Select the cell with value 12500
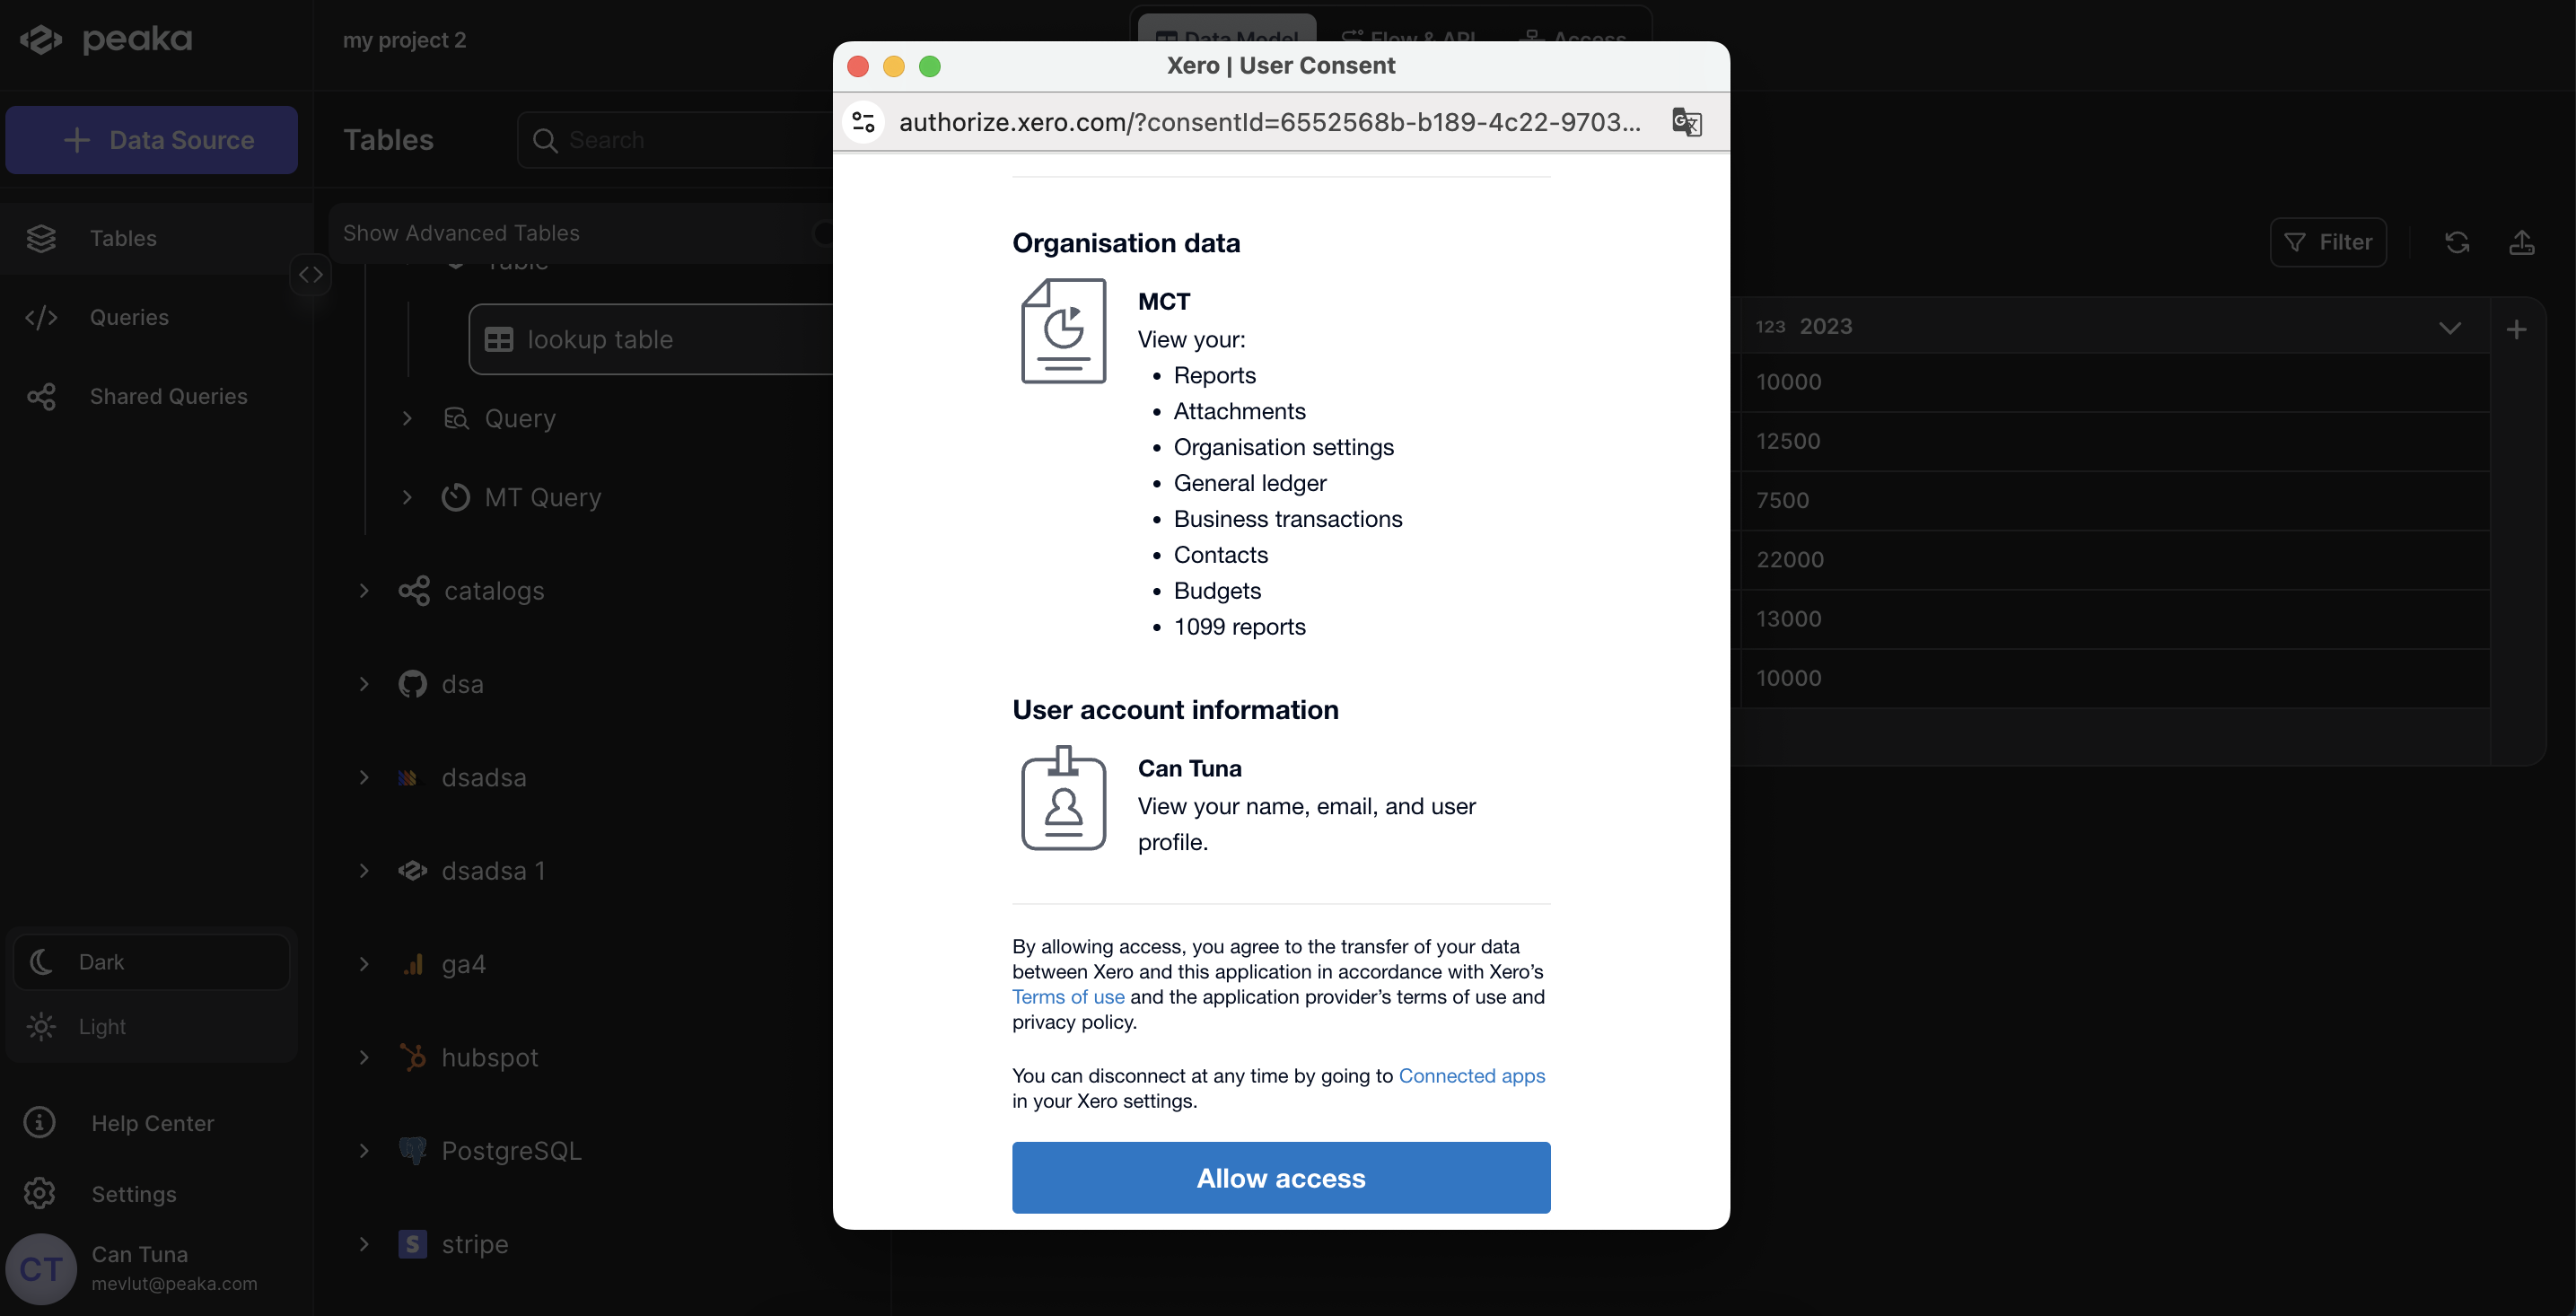Screen dimensions: 2576x1316 pyautogui.click(x=2114, y=441)
